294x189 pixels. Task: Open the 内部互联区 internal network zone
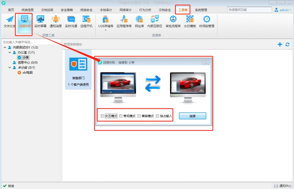pos(155,22)
